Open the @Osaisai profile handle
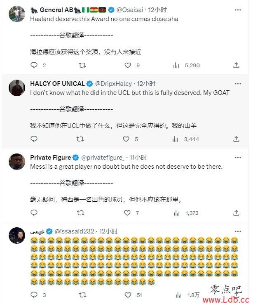The height and width of the screenshot is (304, 253). [130, 10]
